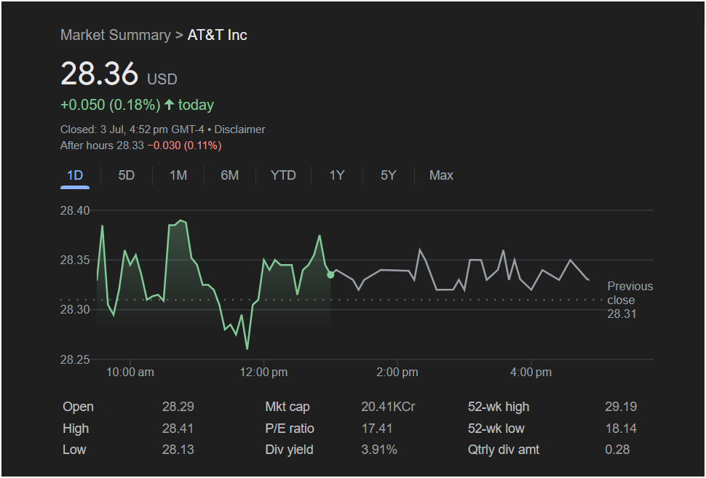The image size is (706, 478).
Task: Click the Div yield value 3.91%
Action: [x=379, y=450]
